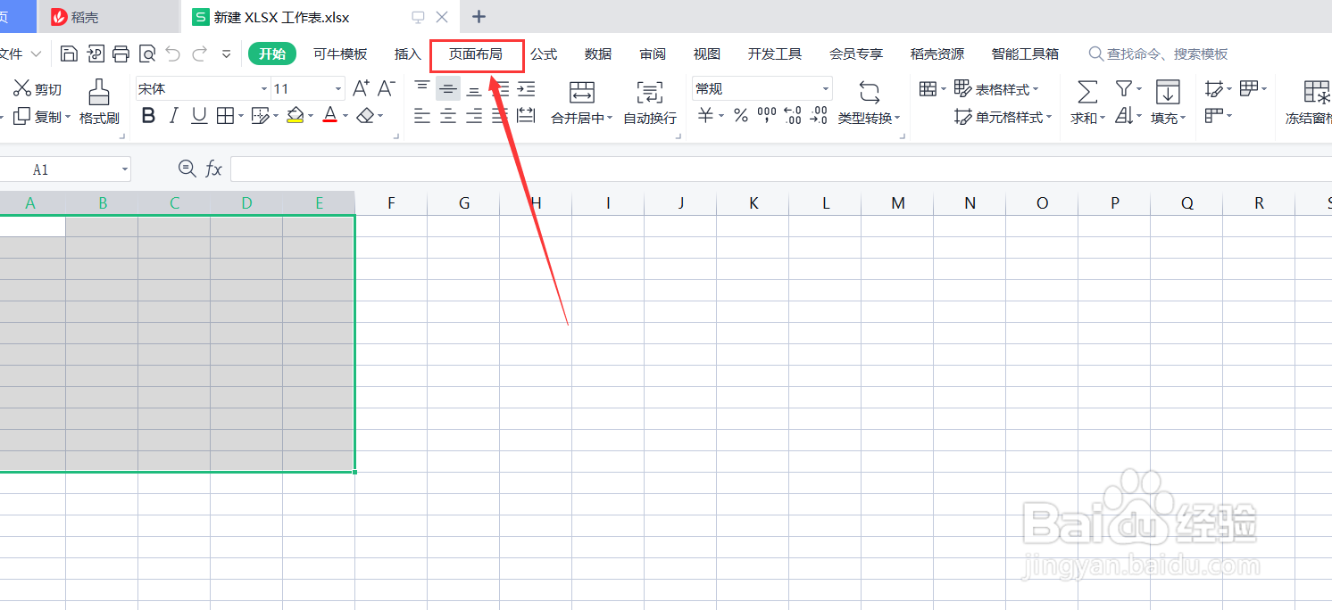Click the Clear eraser icon

[364, 116]
